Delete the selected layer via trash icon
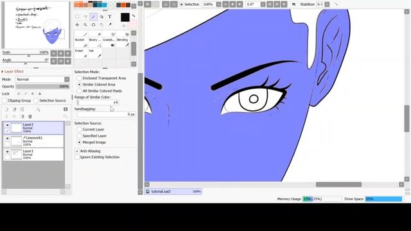 [30, 116]
